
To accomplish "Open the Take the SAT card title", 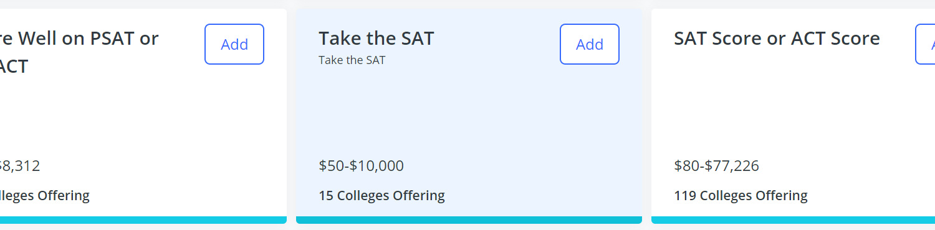I will (x=376, y=39).
